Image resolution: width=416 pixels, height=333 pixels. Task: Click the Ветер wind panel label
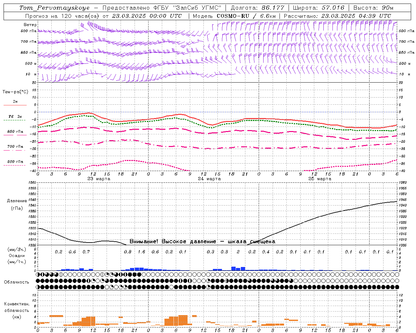30,25
